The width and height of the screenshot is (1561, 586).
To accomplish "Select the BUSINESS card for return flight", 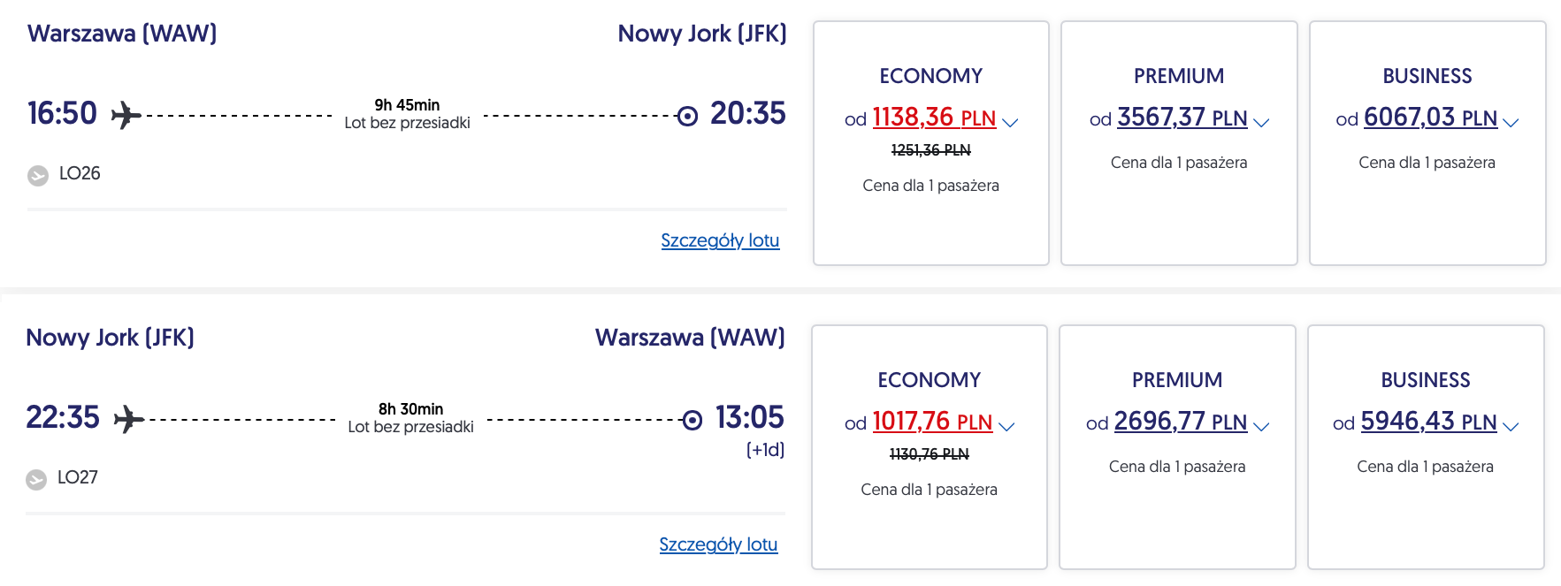I will 1425,521.
